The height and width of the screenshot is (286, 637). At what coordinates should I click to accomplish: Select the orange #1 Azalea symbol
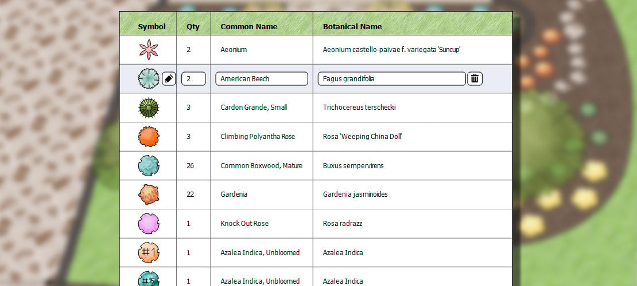pyautogui.click(x=149, y=252)
